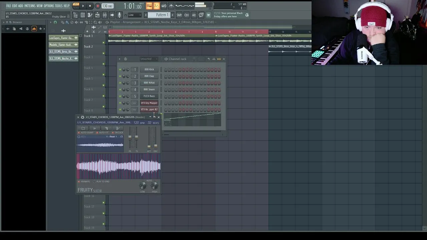Click the Alt typing-key button
The width and height of the screenshot is (427, 240).
194,15
